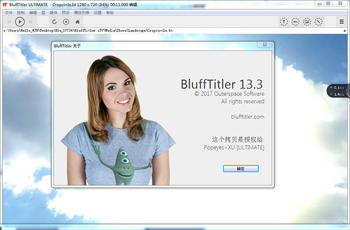Screen dimensions: 350x230
Task: Open the 设置 menu
Action: (98, 13)
